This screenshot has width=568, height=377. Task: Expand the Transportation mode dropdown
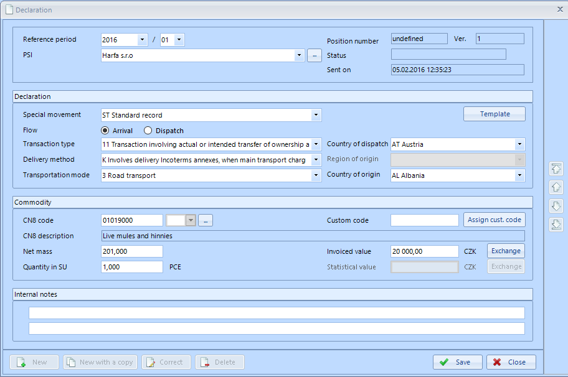tap(316, 175)
